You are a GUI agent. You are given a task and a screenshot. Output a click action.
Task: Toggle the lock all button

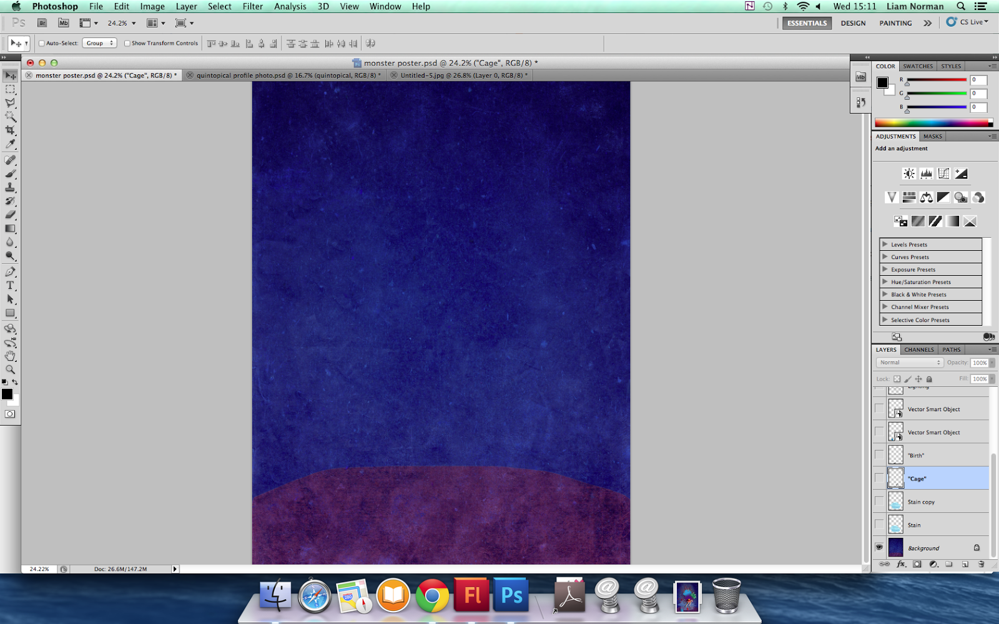point(929,379)
